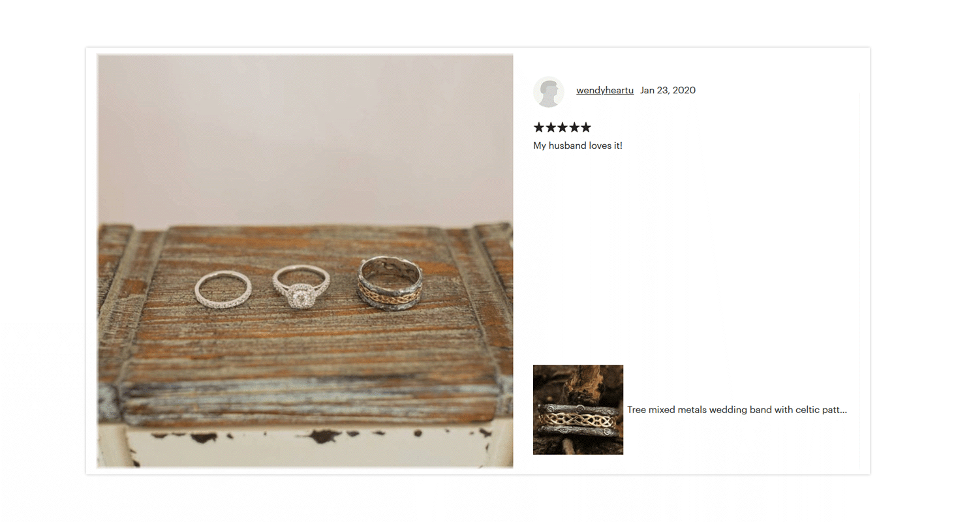Select the middle star of the rating
Screen dimensions: 956x522
[x=563, y=127]
